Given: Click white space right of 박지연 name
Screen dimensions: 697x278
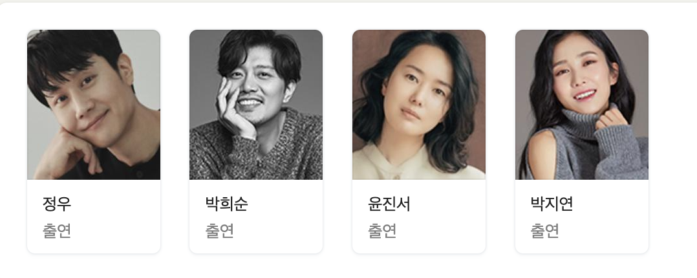Looking at the screenshot, I should click(x=610, y=204).
